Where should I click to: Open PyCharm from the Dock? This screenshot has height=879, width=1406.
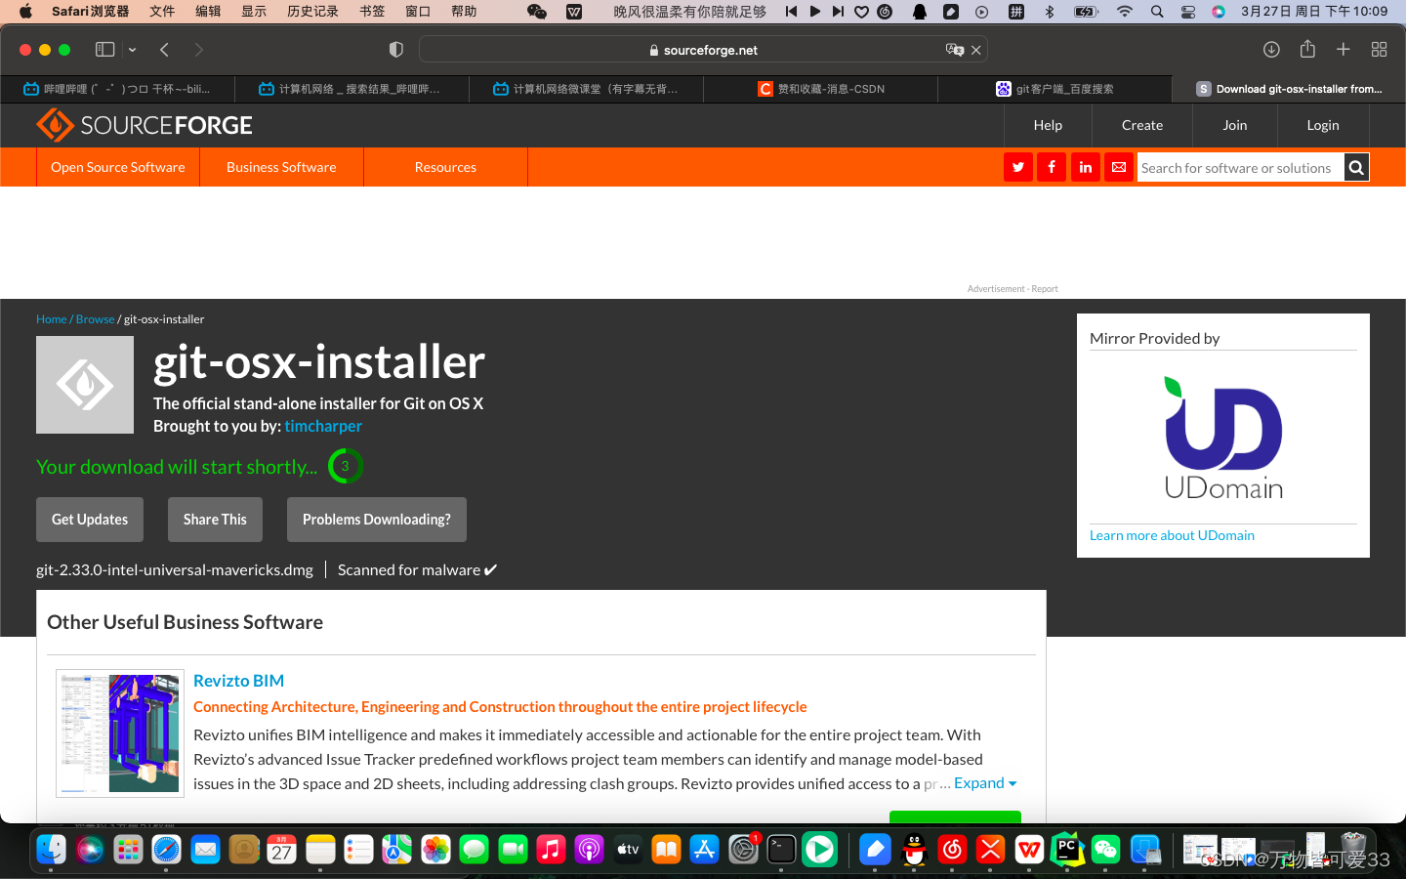[1067, 850]
